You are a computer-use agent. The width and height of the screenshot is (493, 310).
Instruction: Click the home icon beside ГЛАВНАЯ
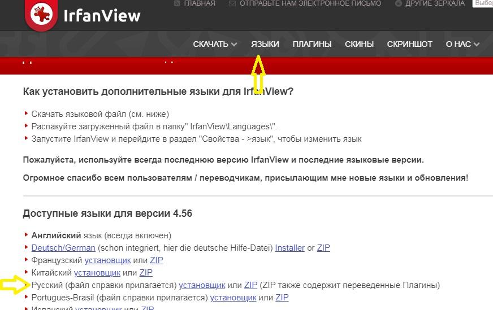177,3
